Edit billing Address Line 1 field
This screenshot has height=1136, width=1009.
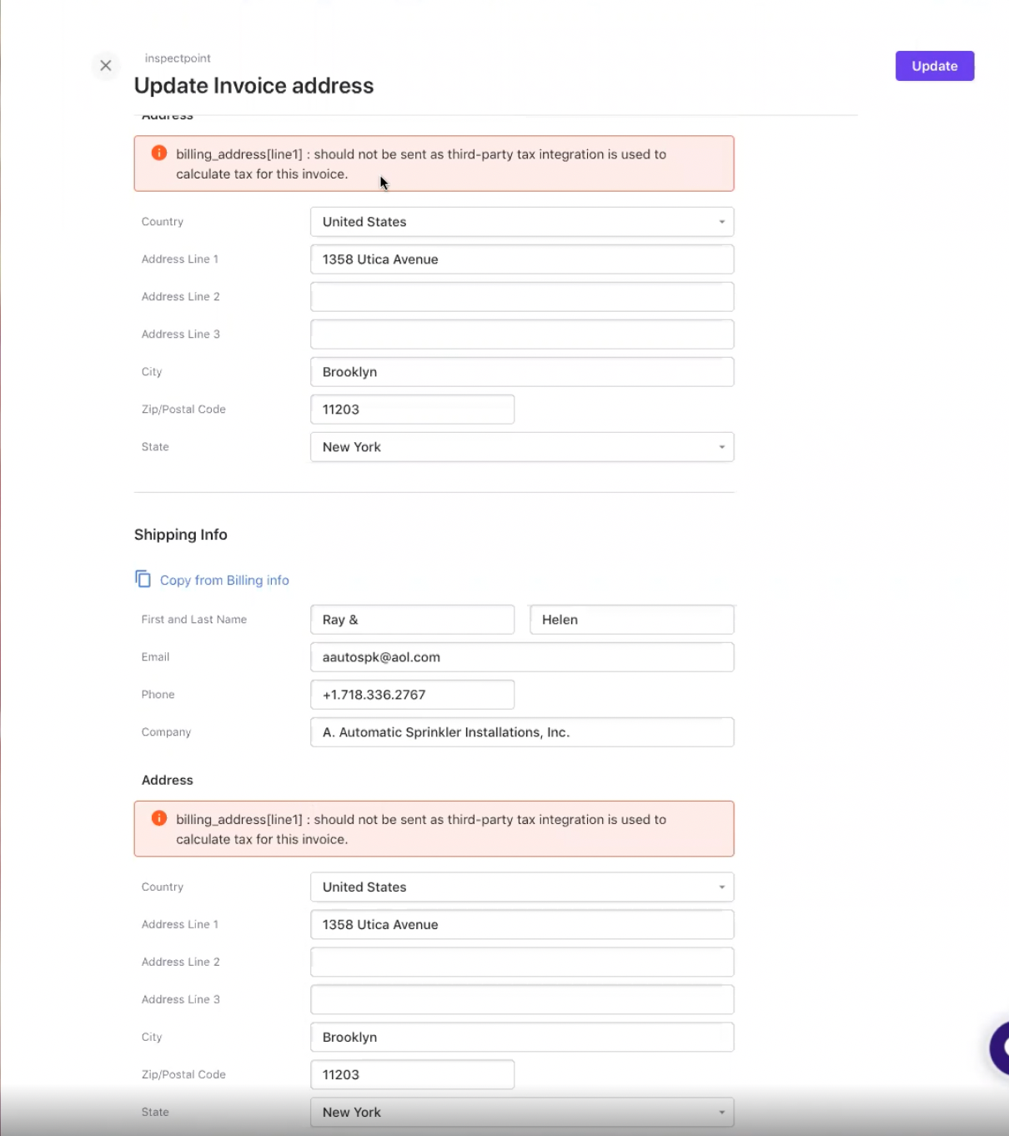click(x=522, y=259)
